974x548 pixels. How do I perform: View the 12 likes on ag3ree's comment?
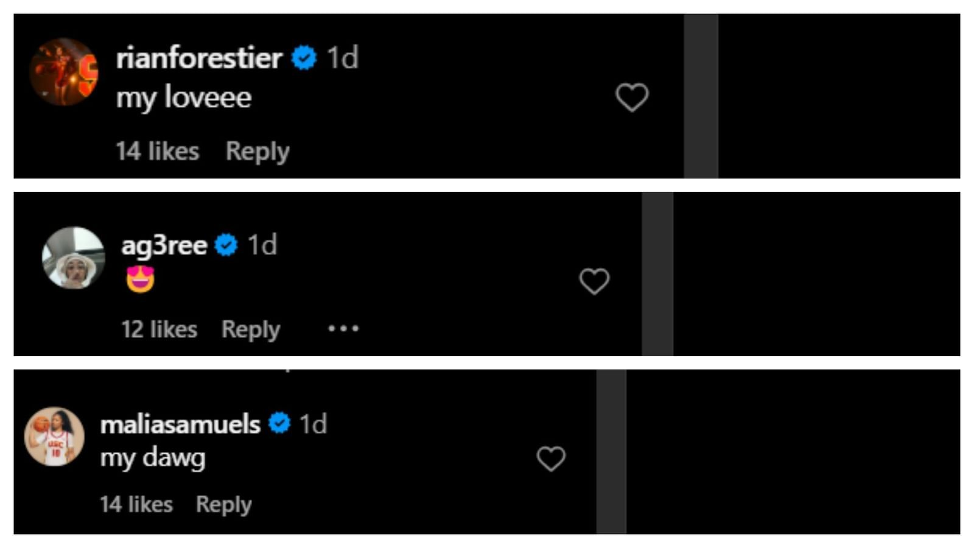159,329
